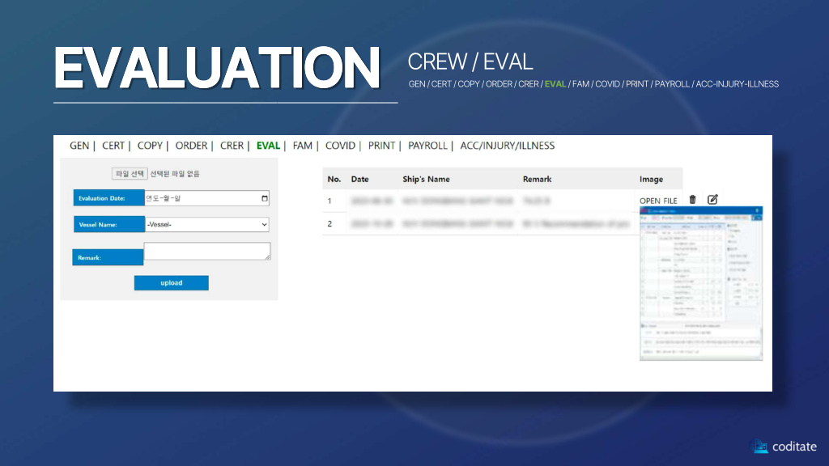The height and width of the screenshot is (466, 829).
Task: Switch to the GEN tab in the white panel
Action: (x=79, y=146)
